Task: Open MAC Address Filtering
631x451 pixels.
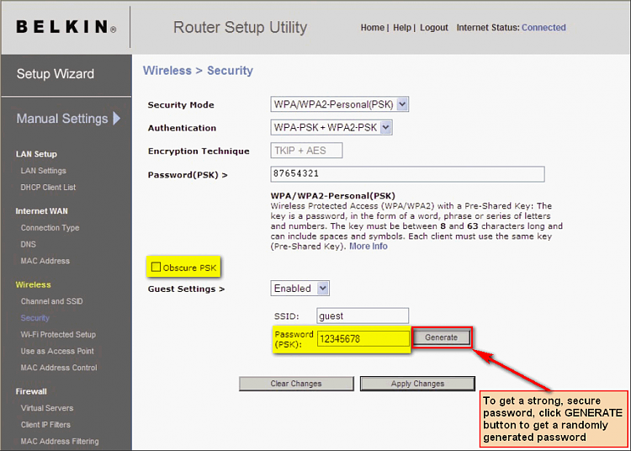Action: (x=60, y=442)
